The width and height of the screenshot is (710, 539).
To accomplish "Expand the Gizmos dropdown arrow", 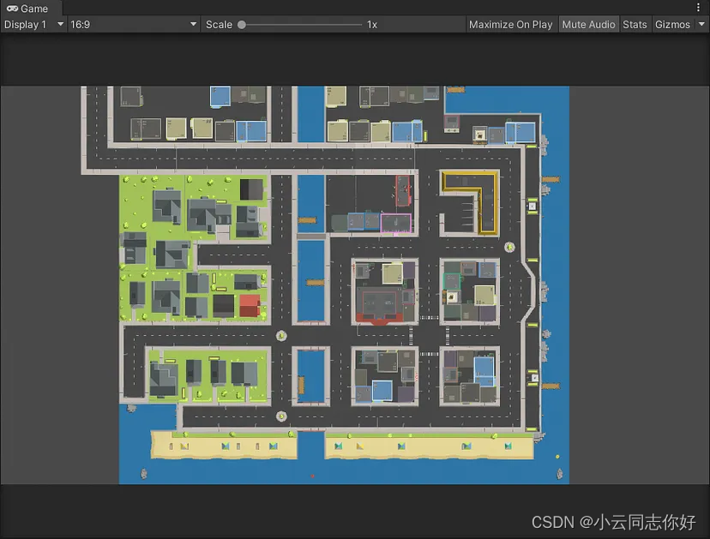I will pos(701,25).
